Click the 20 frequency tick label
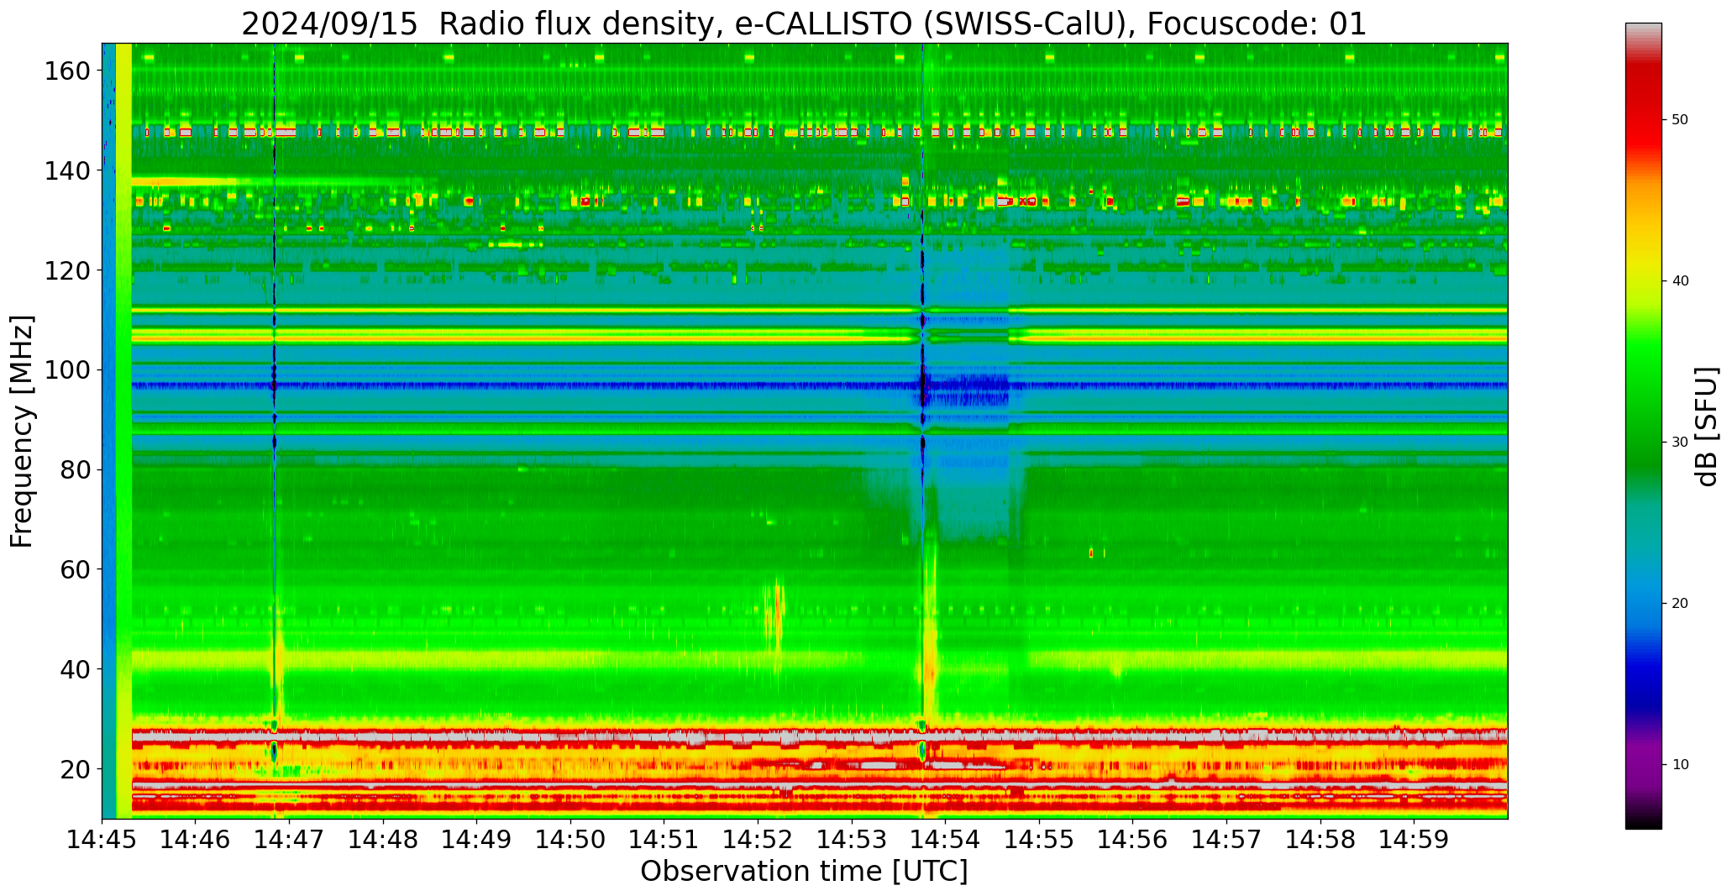Screen dimensions: 1732x896 click(76, 769)
